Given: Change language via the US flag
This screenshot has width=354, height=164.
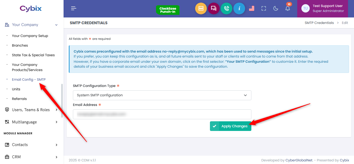Looking at the screenshot, I should pos(252,9).
